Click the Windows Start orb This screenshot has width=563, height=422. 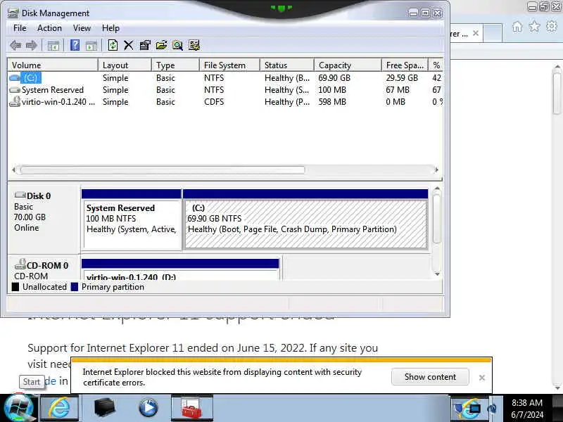(x=18, y=408)
